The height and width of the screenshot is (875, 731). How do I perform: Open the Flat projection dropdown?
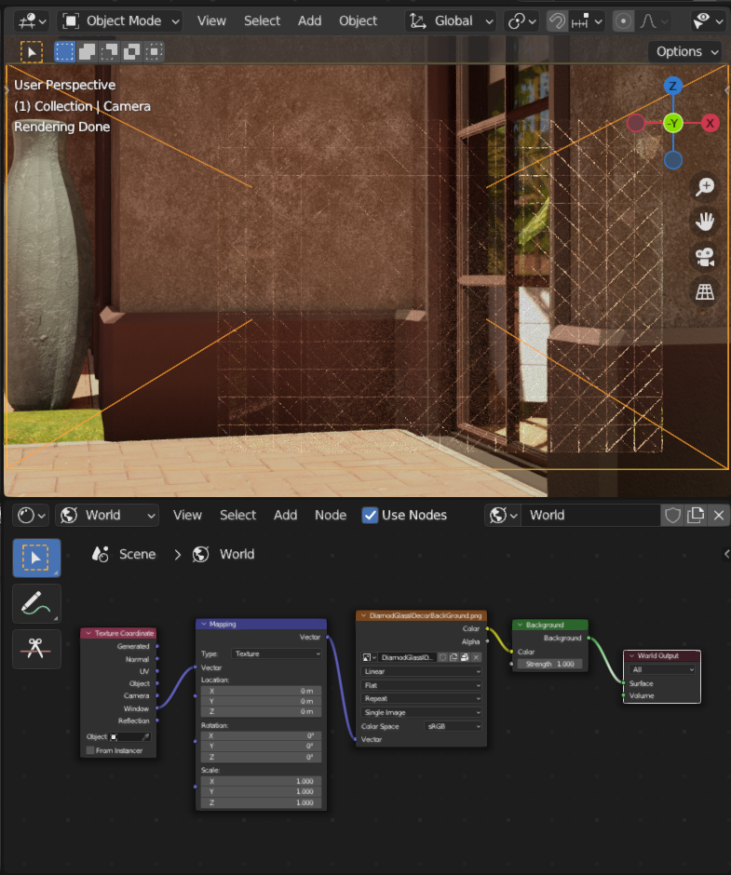(x=421, y=685)
